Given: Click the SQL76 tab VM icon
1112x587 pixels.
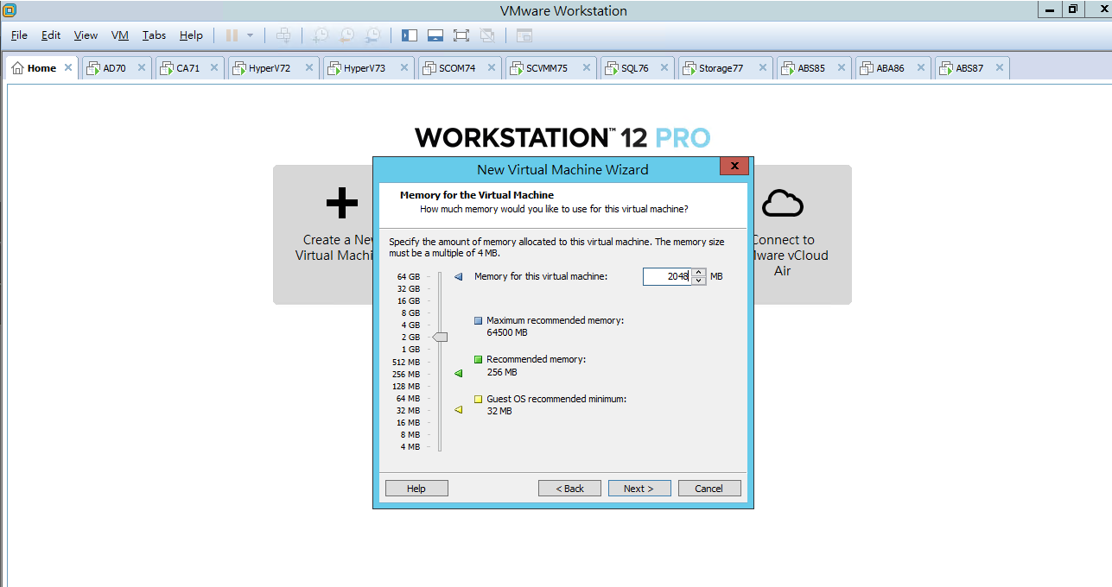Looking at the screenshot, I should (611, 68).
